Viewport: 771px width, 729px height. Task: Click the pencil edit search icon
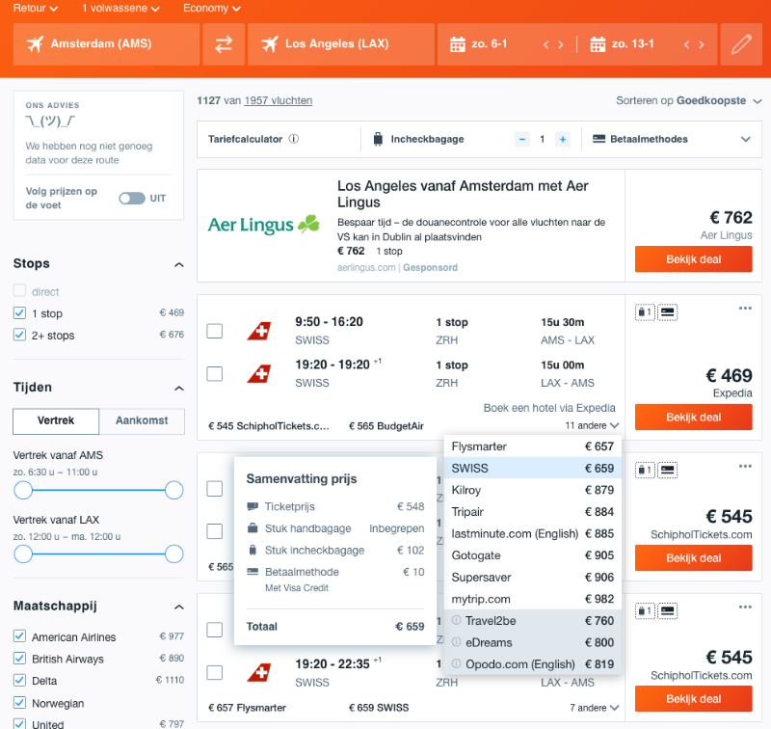(x=740, y=44)
